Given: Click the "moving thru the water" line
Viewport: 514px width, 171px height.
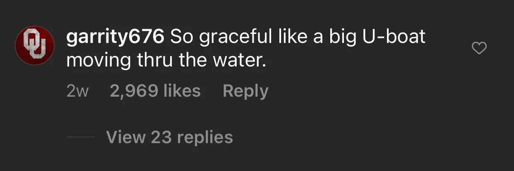Looking at the screenshot, I should (x=165, y=61).
